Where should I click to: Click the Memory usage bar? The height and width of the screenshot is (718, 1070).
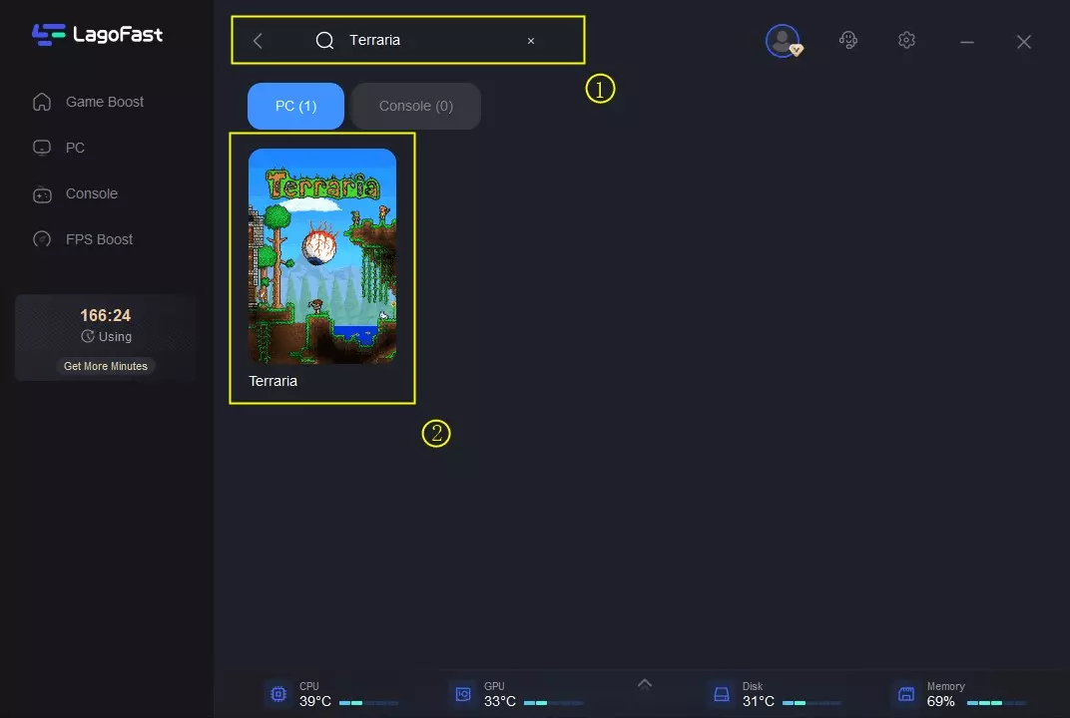coord(997,703)
